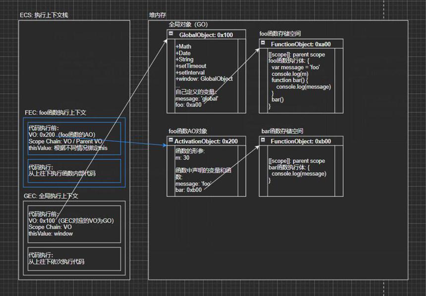Image resolution: width=426 pixels, height=296 pixels.
Task: Click the 'bar: 0xb00' entry in ActivationObject
Action: [x=189, y=190]
